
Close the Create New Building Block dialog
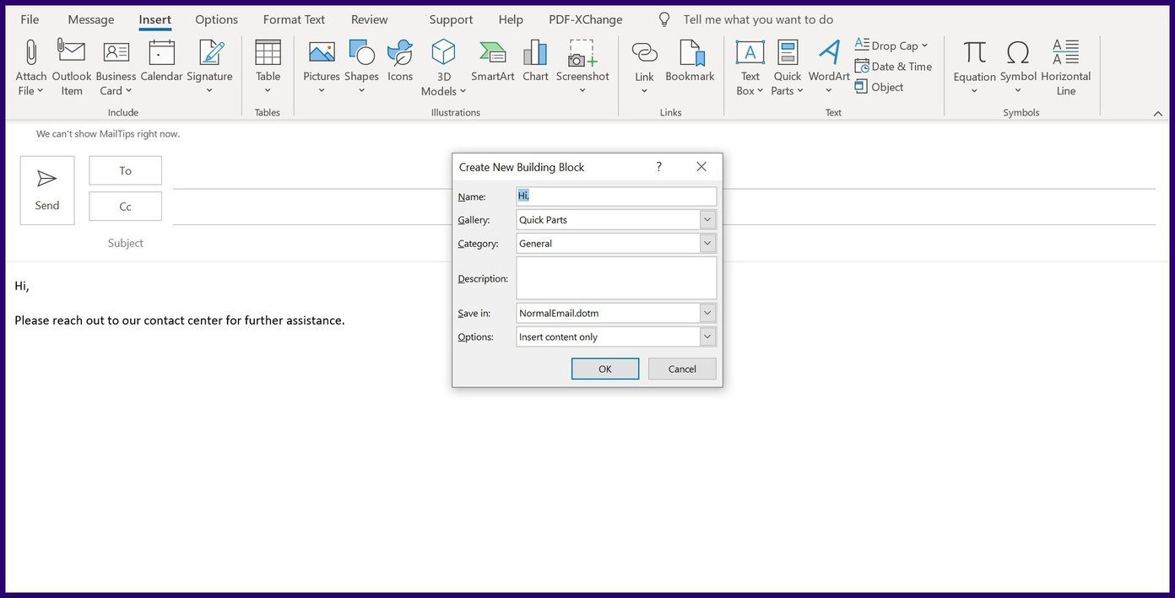(x=701, y=167)
